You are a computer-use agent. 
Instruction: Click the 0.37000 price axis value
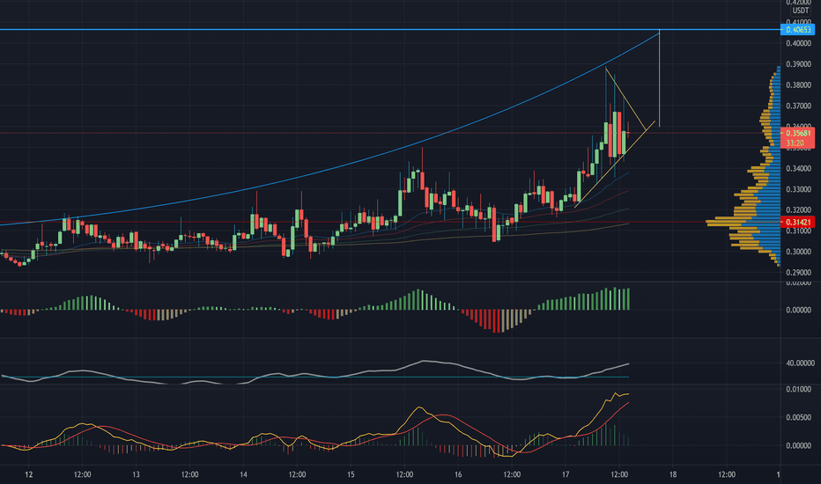tap(798, 106)
